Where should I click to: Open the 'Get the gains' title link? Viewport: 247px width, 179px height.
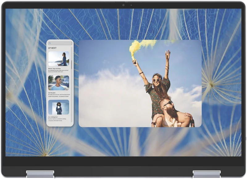click(52, 93)
